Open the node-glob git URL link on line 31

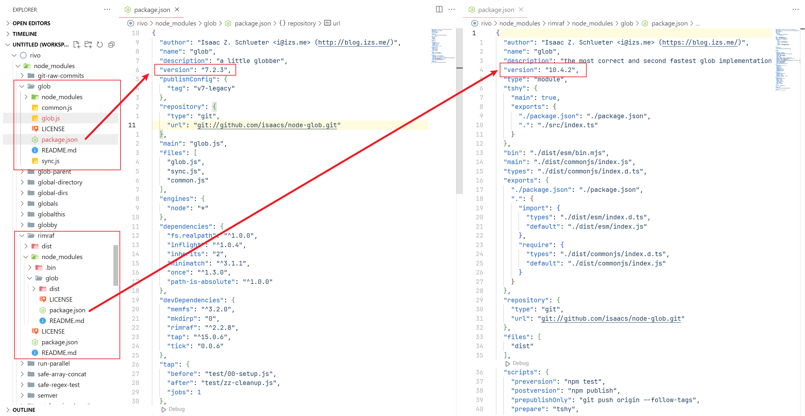(x=611, y=318)
